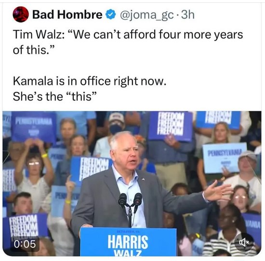Click the blue verified checkmark badge
This screenshot has height=261, width=265.
110,14
